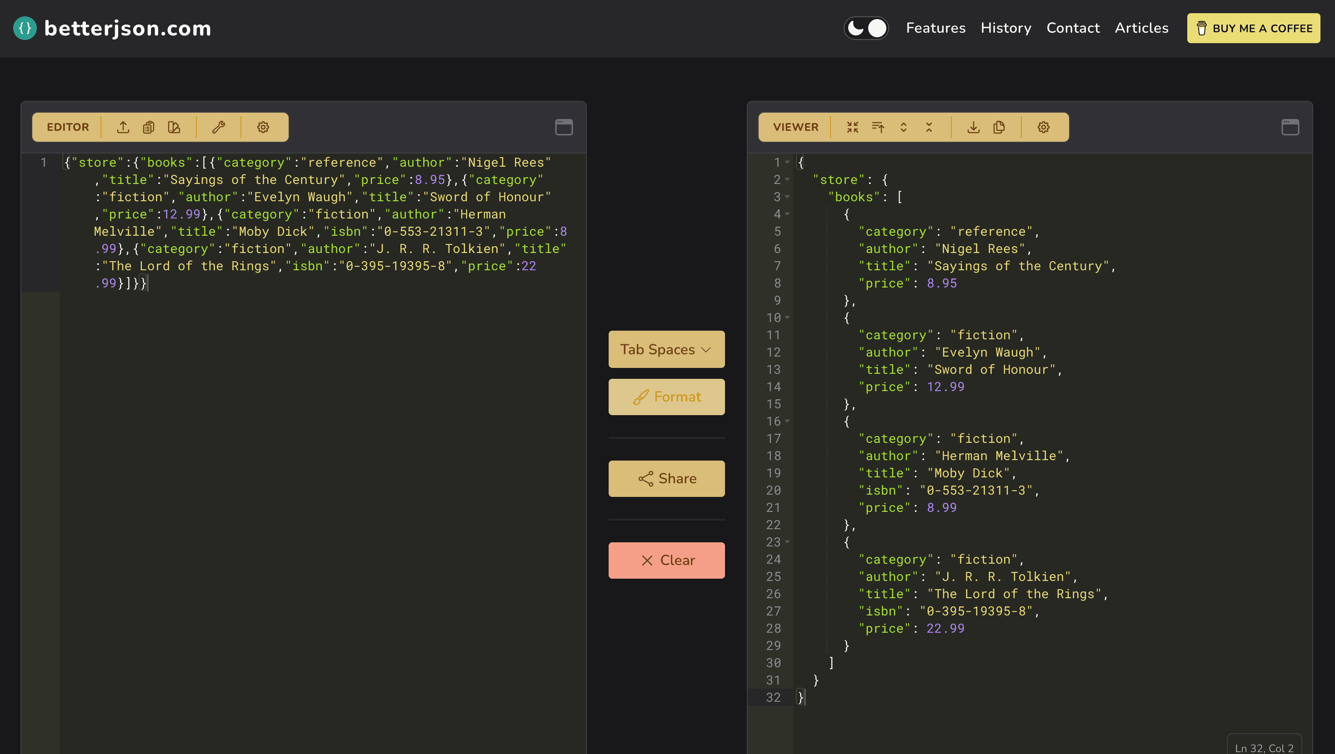Click line number 32 in viewer gutter
The height and width of the screenshot is (754, 1335).
[x=773, y=698]
